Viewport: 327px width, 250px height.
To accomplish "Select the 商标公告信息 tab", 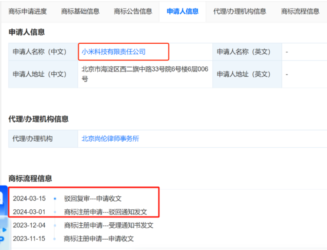I will click(133, 11).
